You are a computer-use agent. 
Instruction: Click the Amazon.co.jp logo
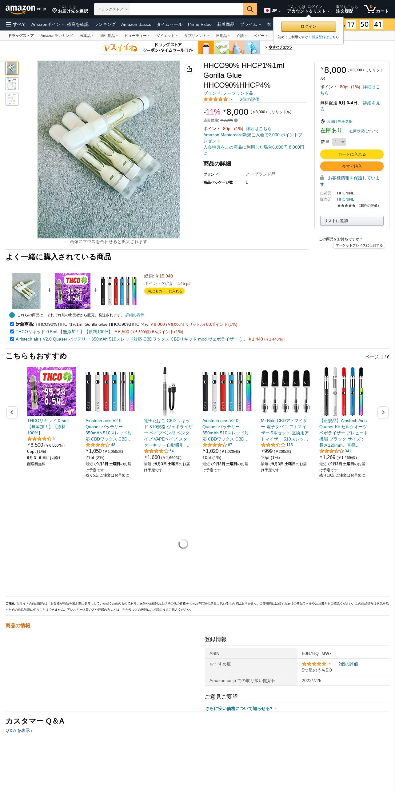tap(26, 9)
